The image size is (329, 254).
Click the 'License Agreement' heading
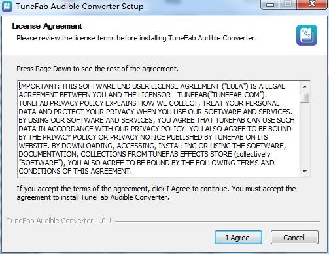[x=47, y=26]
